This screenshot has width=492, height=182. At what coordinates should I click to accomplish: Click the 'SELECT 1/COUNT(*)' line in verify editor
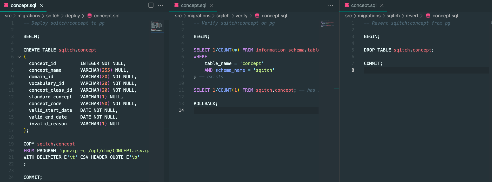pyautogui.click(x=256, y=50)
